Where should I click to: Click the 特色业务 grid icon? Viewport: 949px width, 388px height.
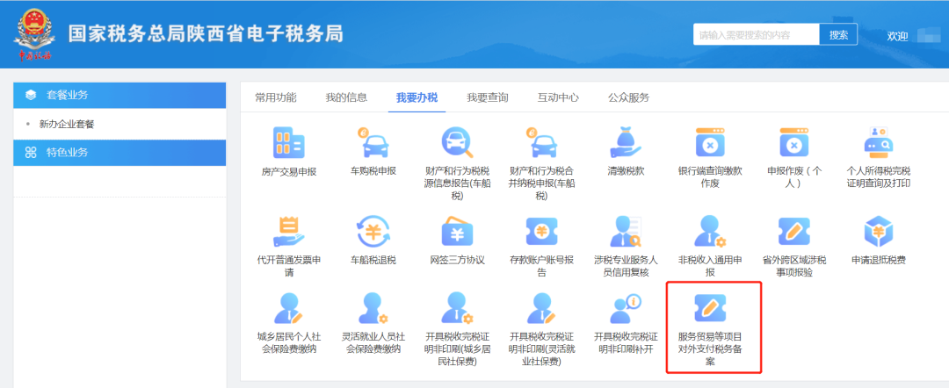31,152
